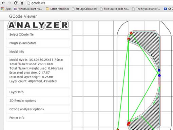Open the Free source code ho... bookmark

[114, 9]
